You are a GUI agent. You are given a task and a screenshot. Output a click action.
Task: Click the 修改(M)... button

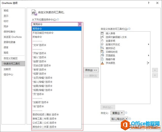coord(108,107)
